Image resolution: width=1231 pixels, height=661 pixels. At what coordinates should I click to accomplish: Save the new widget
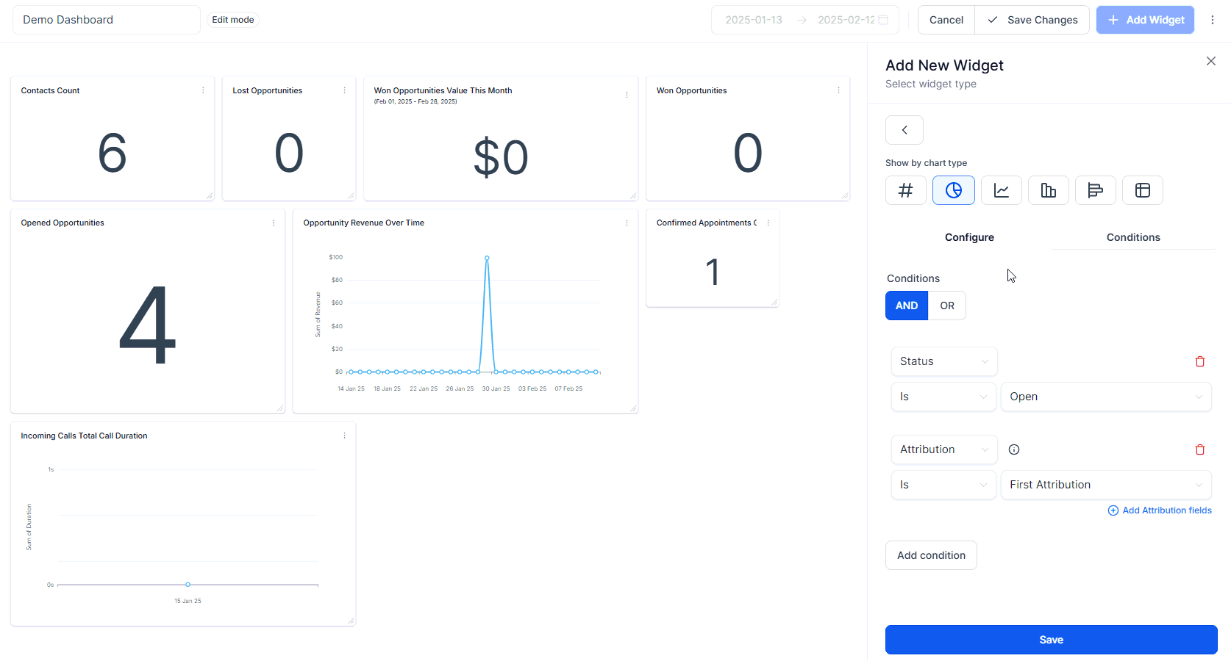coord(1052,640)
